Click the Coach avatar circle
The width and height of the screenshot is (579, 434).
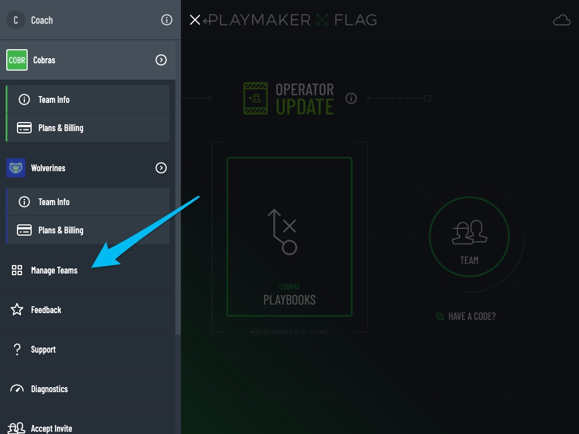click(15, 20)
